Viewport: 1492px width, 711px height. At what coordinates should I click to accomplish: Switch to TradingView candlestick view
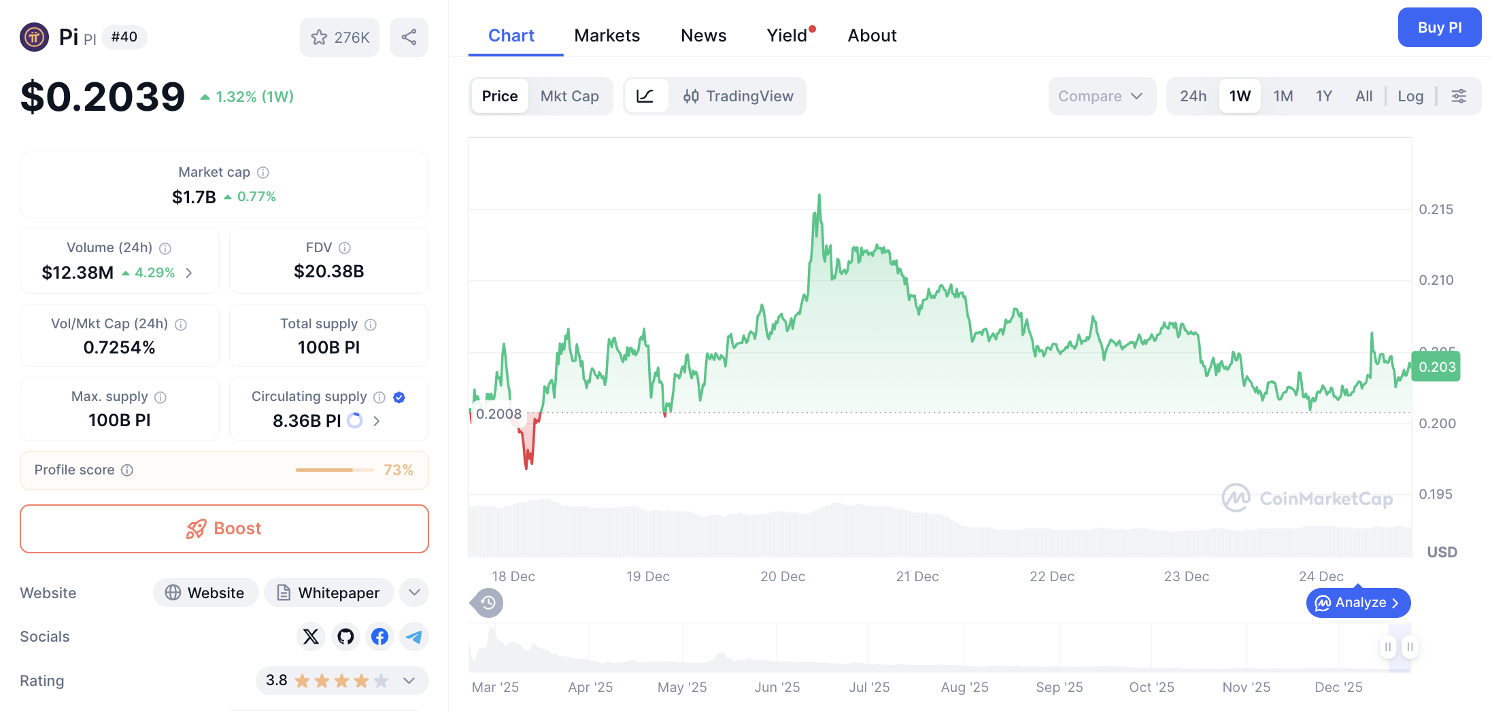click(x=738, y=96)
